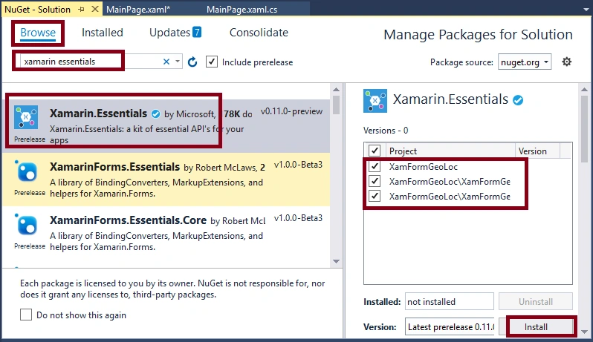This screenshot has height=342, width=593.
Task: Click the xamarin essentials search field
Action: point(91,62)
